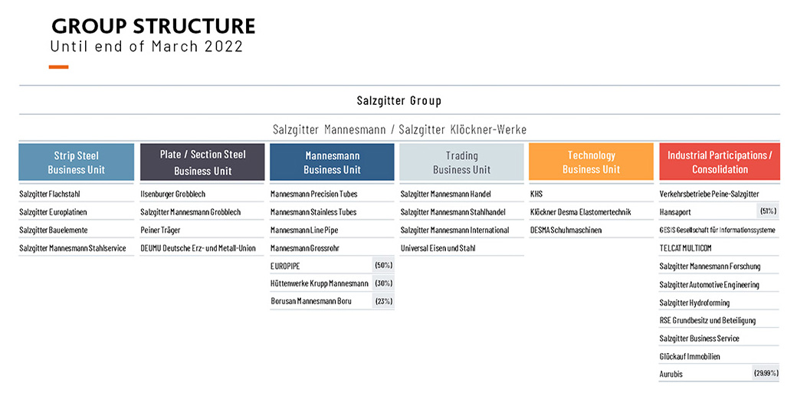Select Ilsenburger Grobblech in the list
Image resolution: width=797 pixels, height=399 pixels.
coord(173,194)
